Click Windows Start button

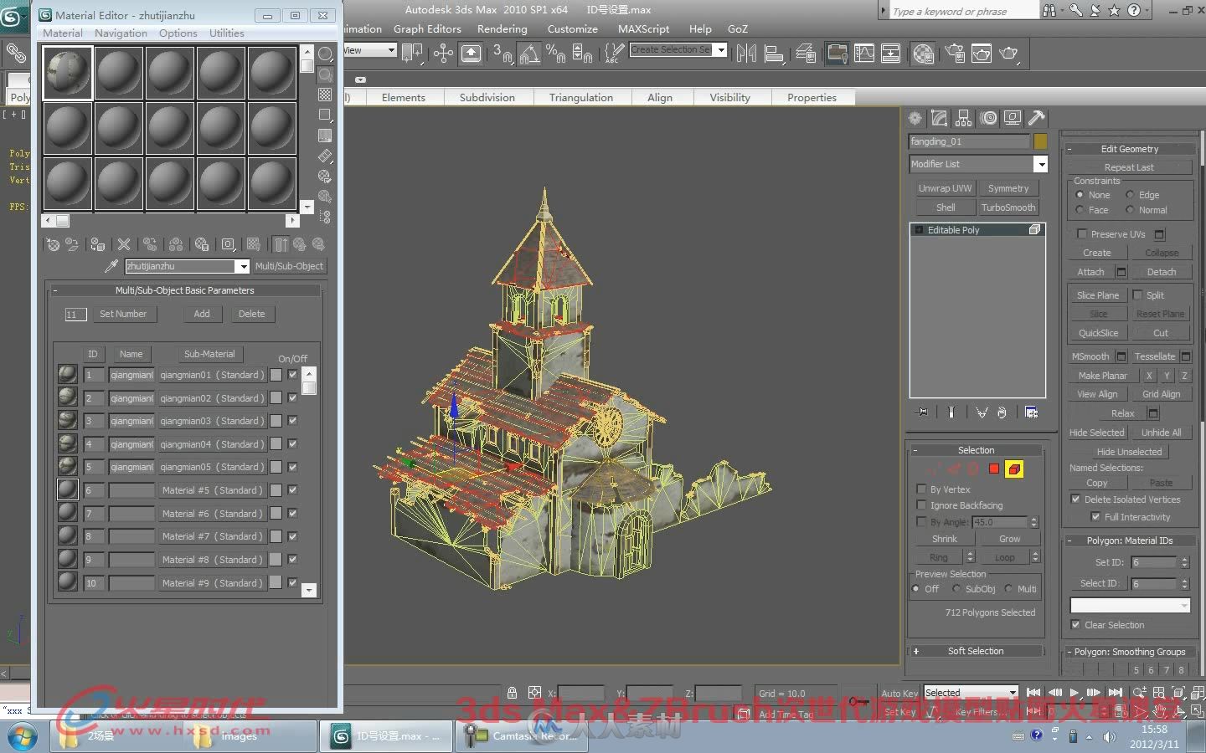pyautogui.click(x=21, y=736)
